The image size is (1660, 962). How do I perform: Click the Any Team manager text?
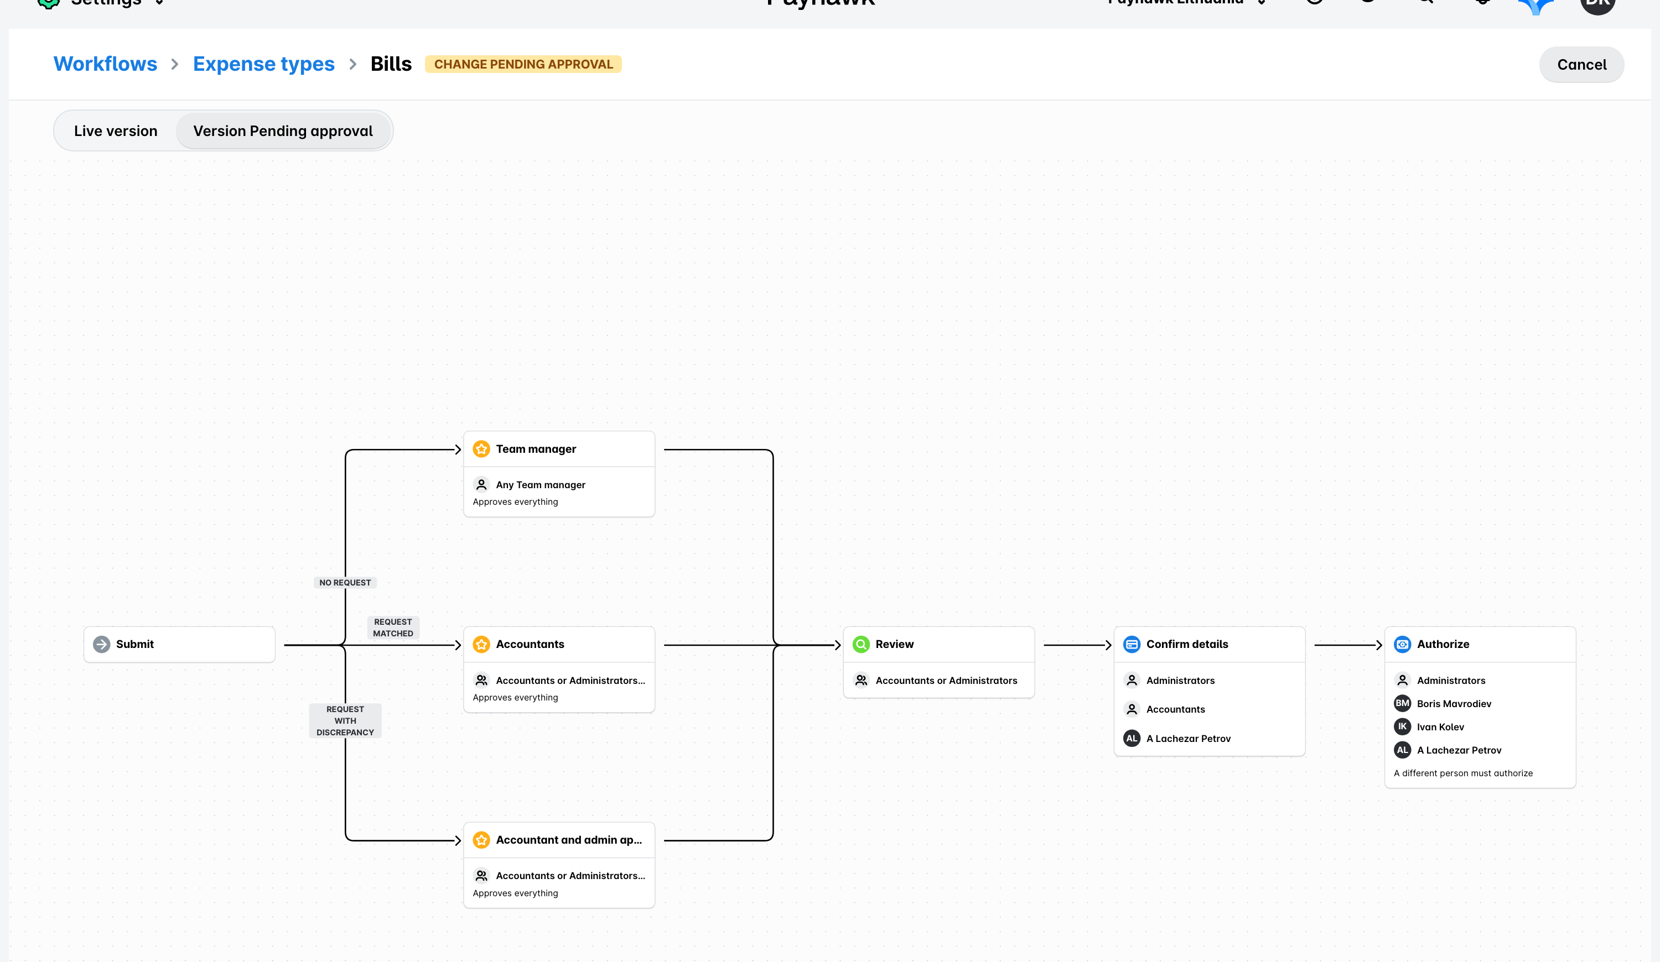540,484
